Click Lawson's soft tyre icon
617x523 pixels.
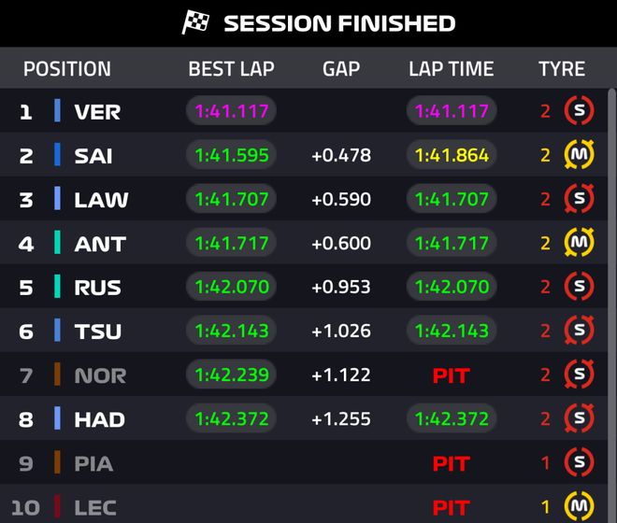[x=579, y=199]
